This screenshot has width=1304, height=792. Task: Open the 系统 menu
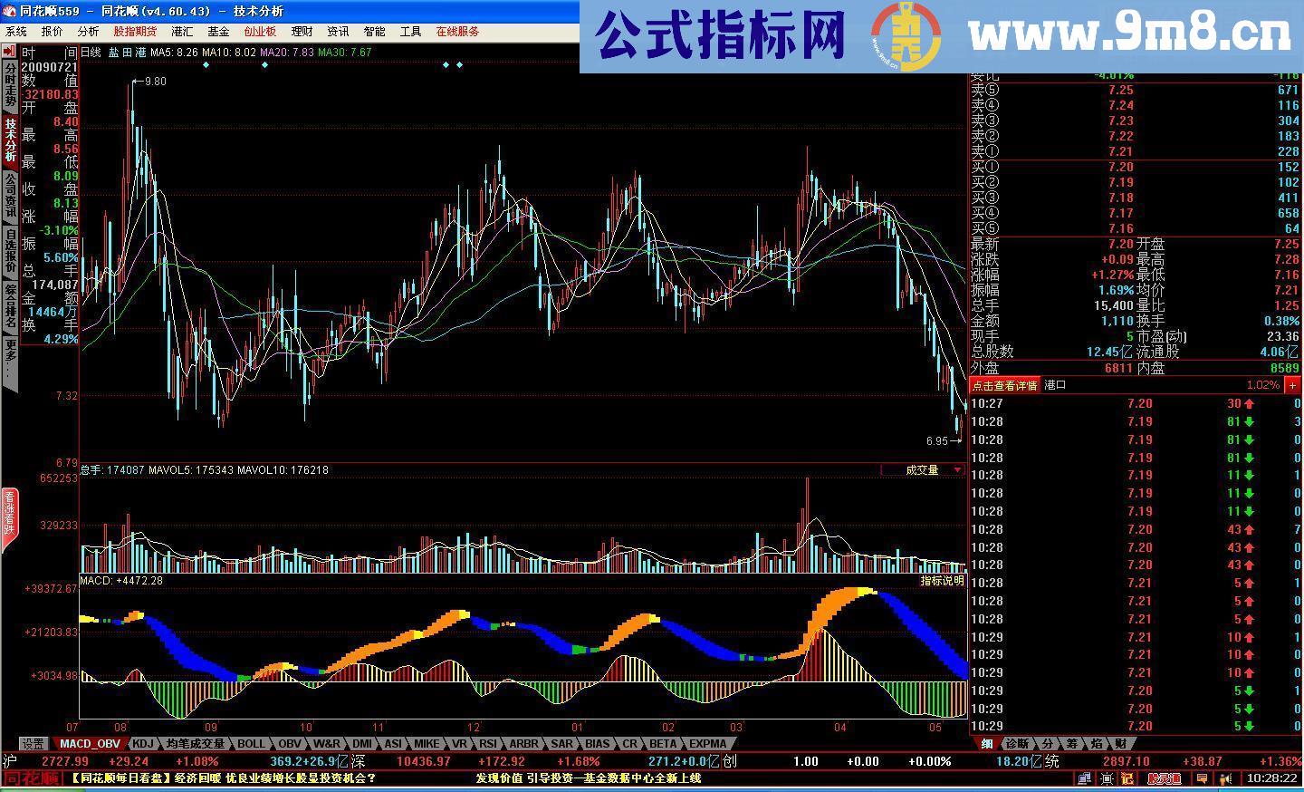point(16,32)
